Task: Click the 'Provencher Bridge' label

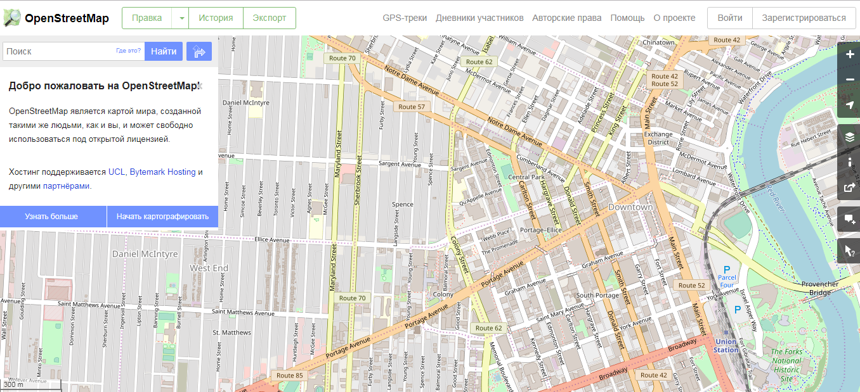Action: [820, 288]
